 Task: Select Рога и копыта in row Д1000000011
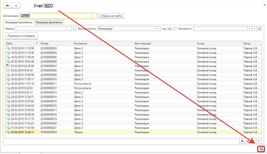(83, 84)
